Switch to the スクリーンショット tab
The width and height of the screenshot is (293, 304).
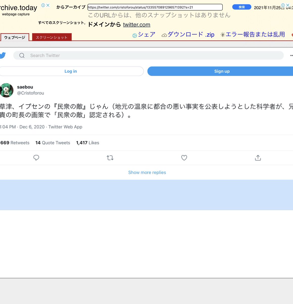tap(52, 37)
